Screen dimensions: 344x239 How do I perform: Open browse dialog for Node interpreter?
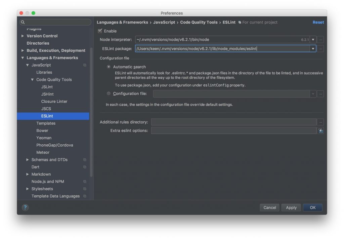(x=320, y=40)
